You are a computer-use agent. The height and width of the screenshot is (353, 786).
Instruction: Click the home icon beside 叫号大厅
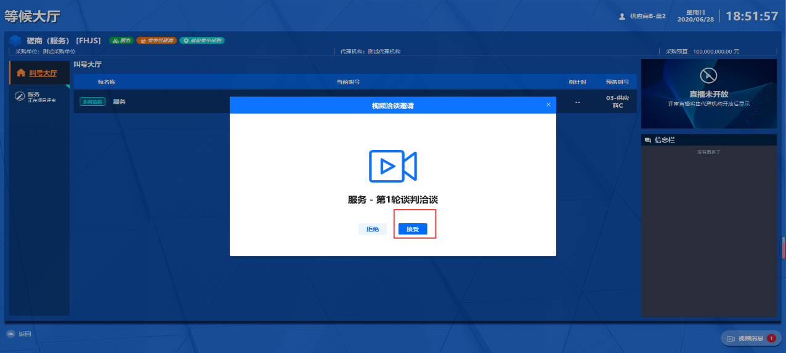click(x=21, y=73)
